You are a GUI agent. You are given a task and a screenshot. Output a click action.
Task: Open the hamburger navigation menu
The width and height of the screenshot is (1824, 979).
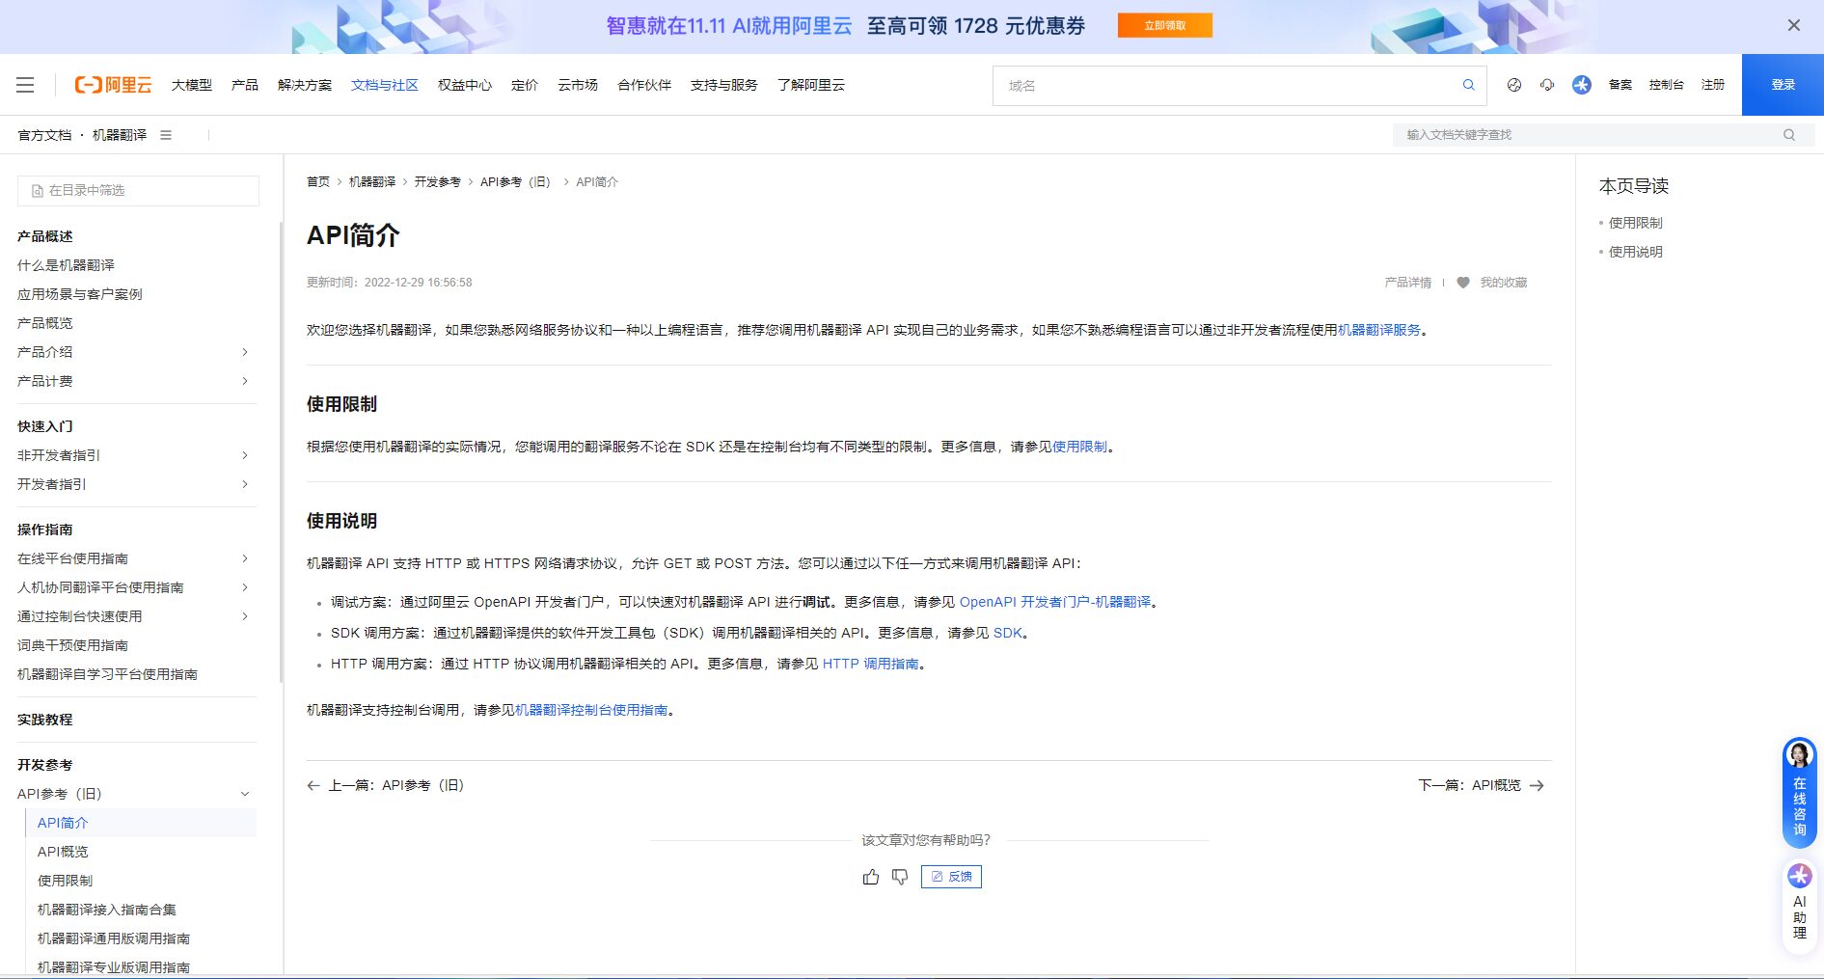tap(25, 85)
